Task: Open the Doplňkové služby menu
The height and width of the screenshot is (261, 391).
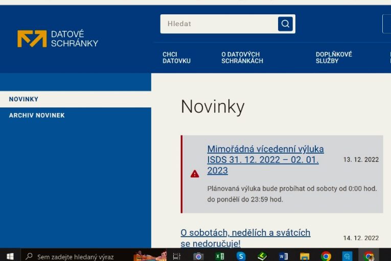Action: coord(334,57)
